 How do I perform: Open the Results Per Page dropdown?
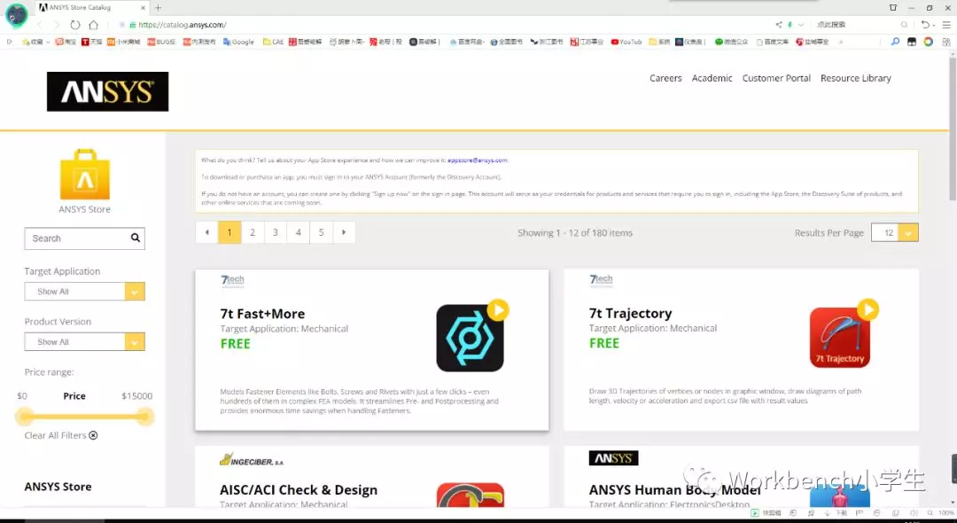(895, 232)
